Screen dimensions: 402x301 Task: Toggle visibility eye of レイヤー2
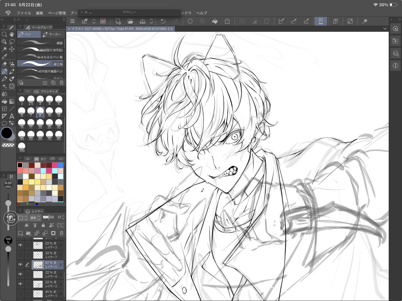[20, 284]
